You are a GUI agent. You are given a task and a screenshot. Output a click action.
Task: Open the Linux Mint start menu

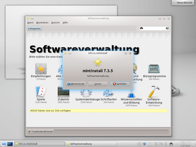3,144
